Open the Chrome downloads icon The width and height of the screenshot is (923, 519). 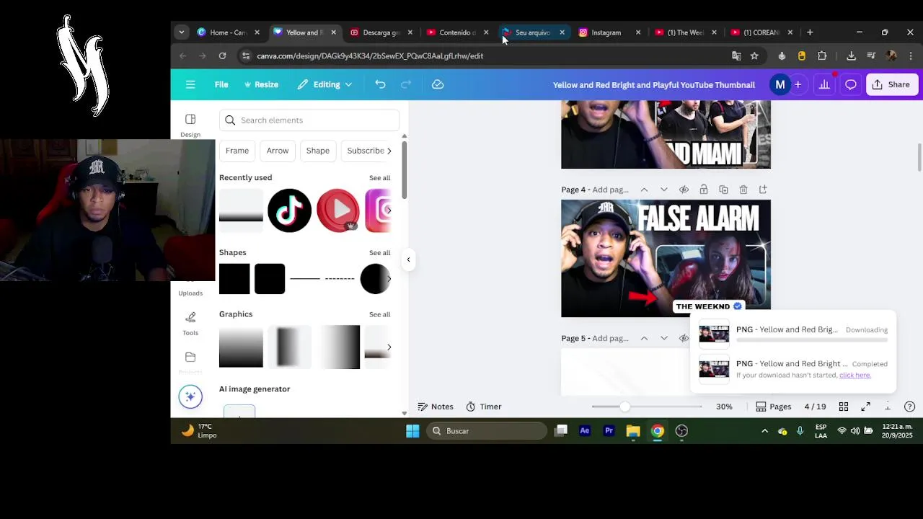(x=851, y=56)
